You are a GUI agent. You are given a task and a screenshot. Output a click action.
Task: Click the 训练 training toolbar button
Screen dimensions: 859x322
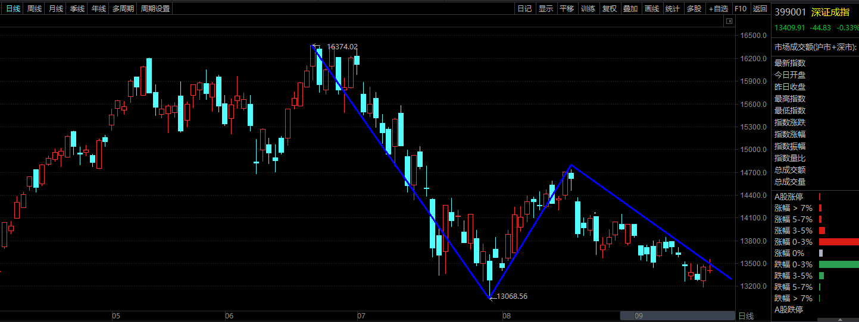(x=588, y=9)
